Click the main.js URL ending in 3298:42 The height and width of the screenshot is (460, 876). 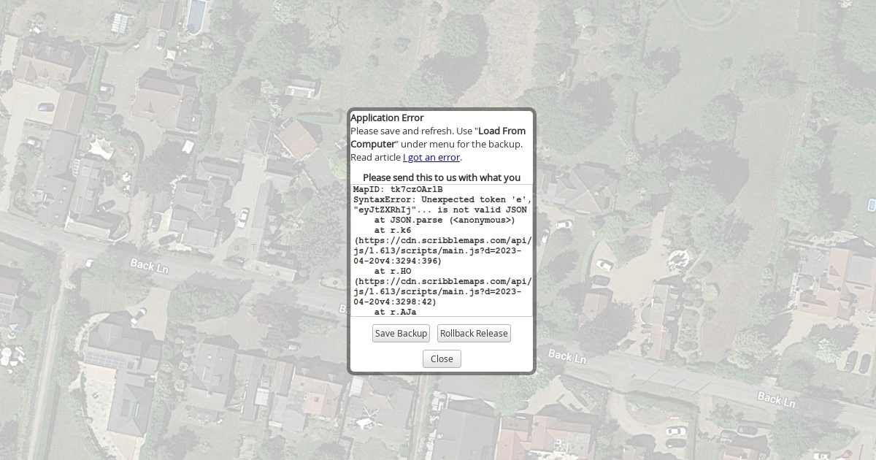pyautogui.click(x=442, y=291)
